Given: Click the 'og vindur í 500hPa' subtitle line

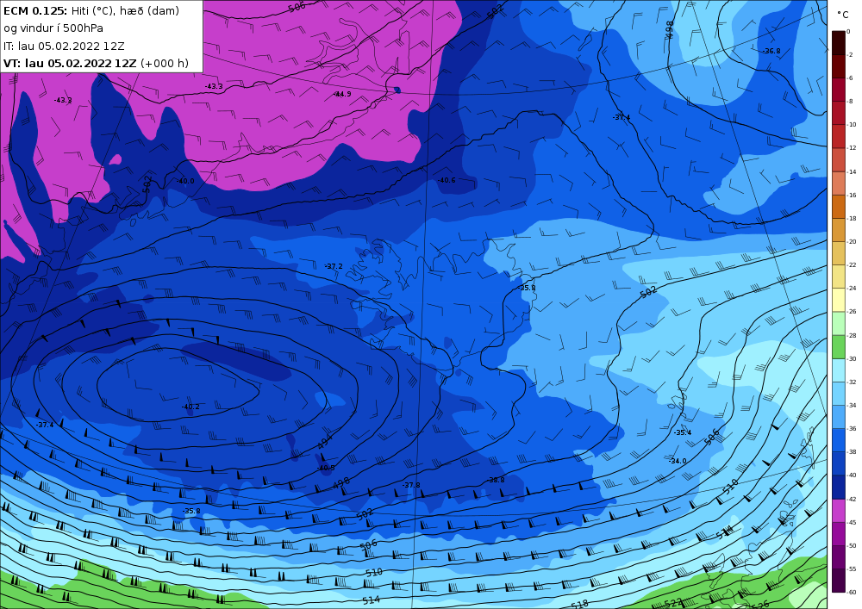Looking at the screenshot, I should pos(53,28).
